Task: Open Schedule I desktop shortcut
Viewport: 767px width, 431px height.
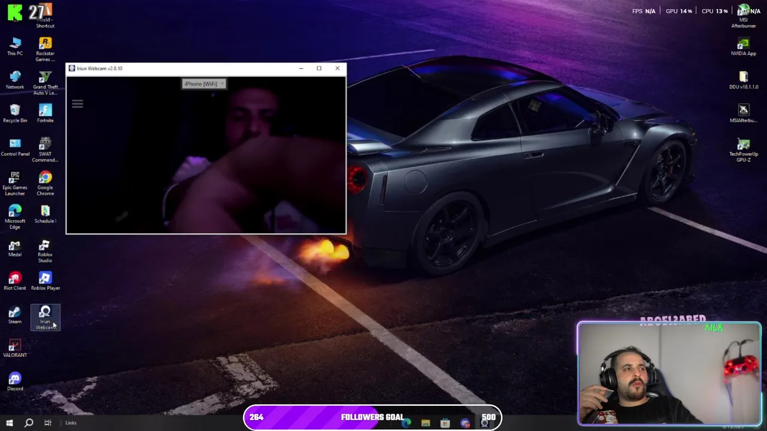Action: tap(45, 214)
